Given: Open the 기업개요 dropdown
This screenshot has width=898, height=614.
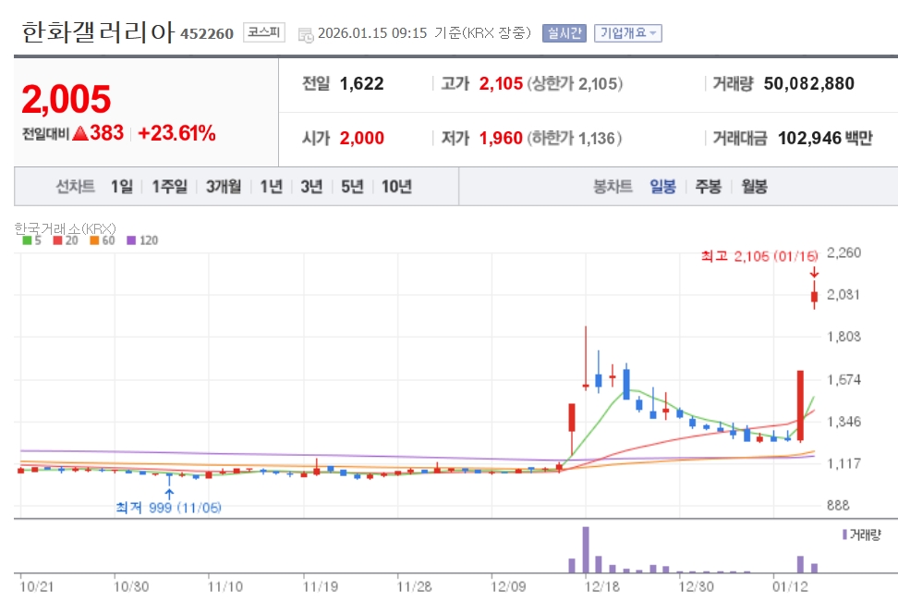Looking at the screenshot, I should pyautogui.click(x=627, y=33).
